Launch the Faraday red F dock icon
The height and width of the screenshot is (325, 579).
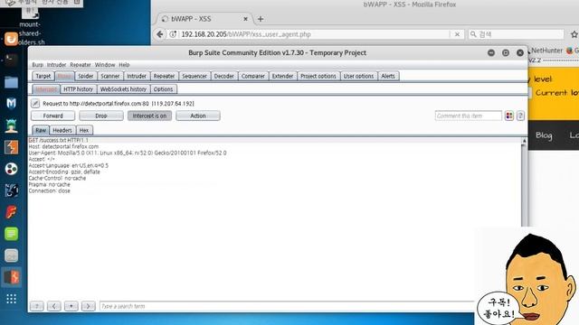(x=11, y=212)
